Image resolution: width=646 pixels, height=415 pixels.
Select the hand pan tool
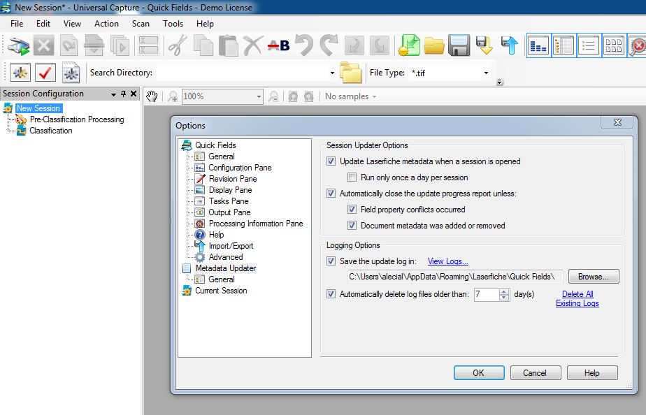tap(152, 96)
